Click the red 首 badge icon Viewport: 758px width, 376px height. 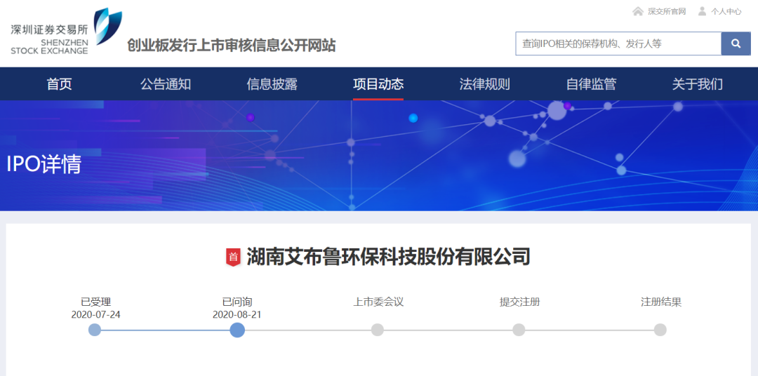[x=234, y=257]
